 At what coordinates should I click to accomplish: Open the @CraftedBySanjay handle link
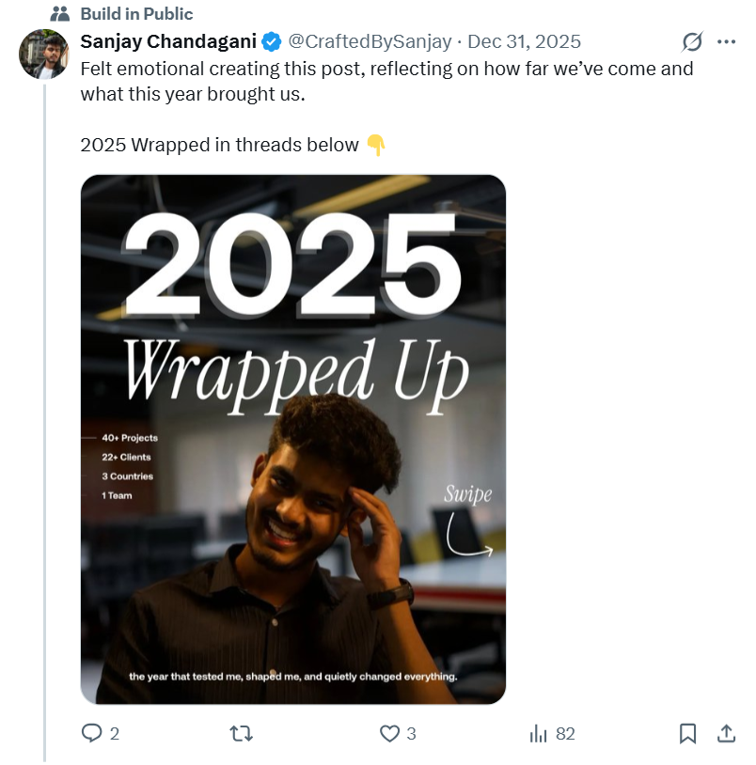369,41
